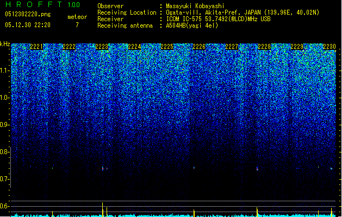Click the 2223 time marker

coord(102,47)
